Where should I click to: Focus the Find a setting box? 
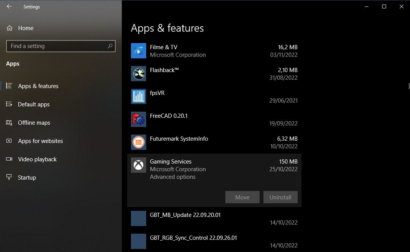tap(61, 46)
